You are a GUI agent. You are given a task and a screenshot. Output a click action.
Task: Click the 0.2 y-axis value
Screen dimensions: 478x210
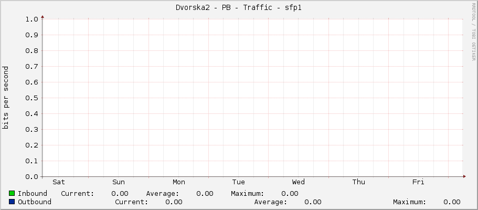point(31,145)
